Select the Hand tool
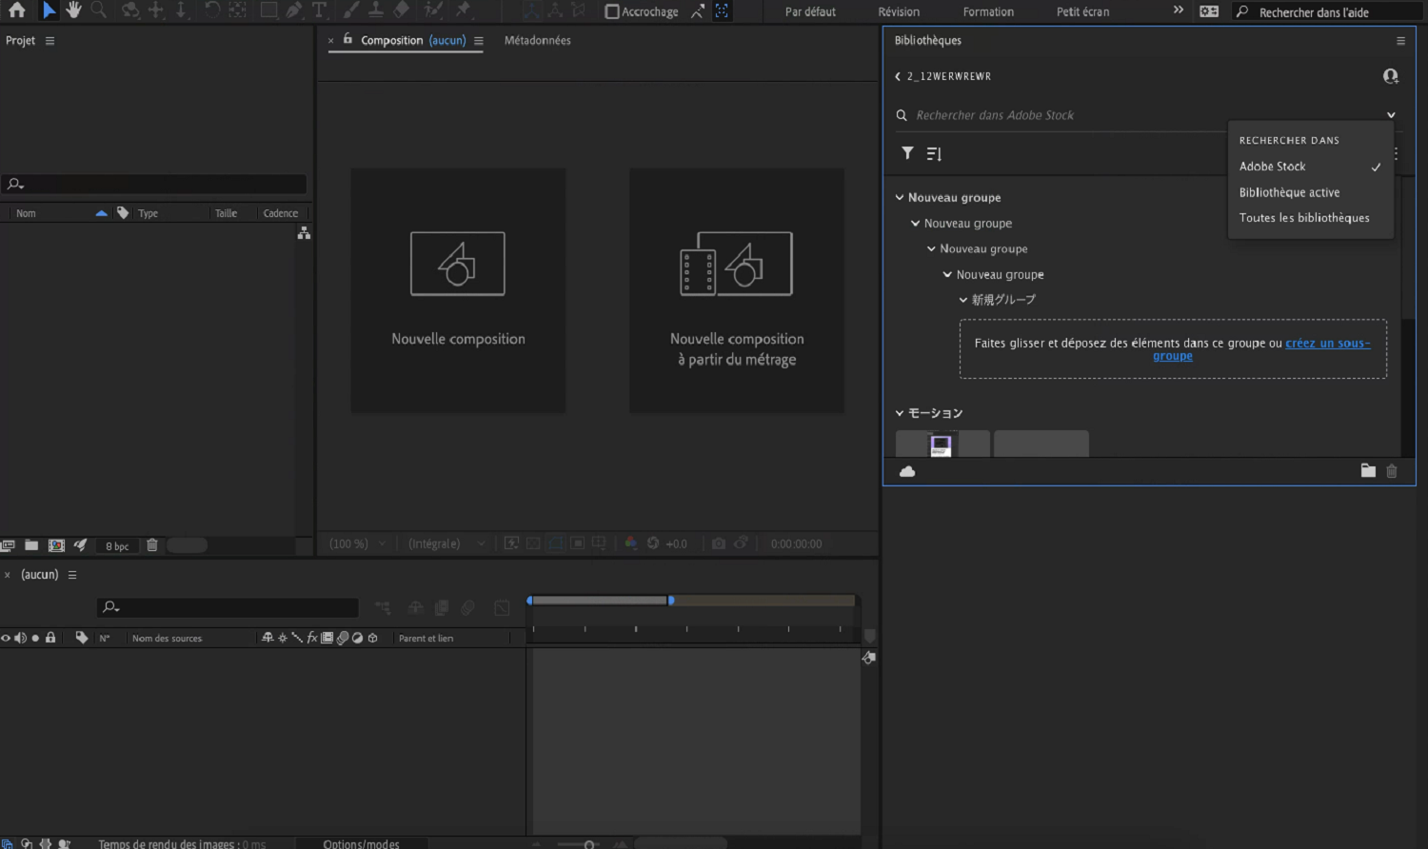The height and width of the screenshot is (849, 1428). point(73,10)
